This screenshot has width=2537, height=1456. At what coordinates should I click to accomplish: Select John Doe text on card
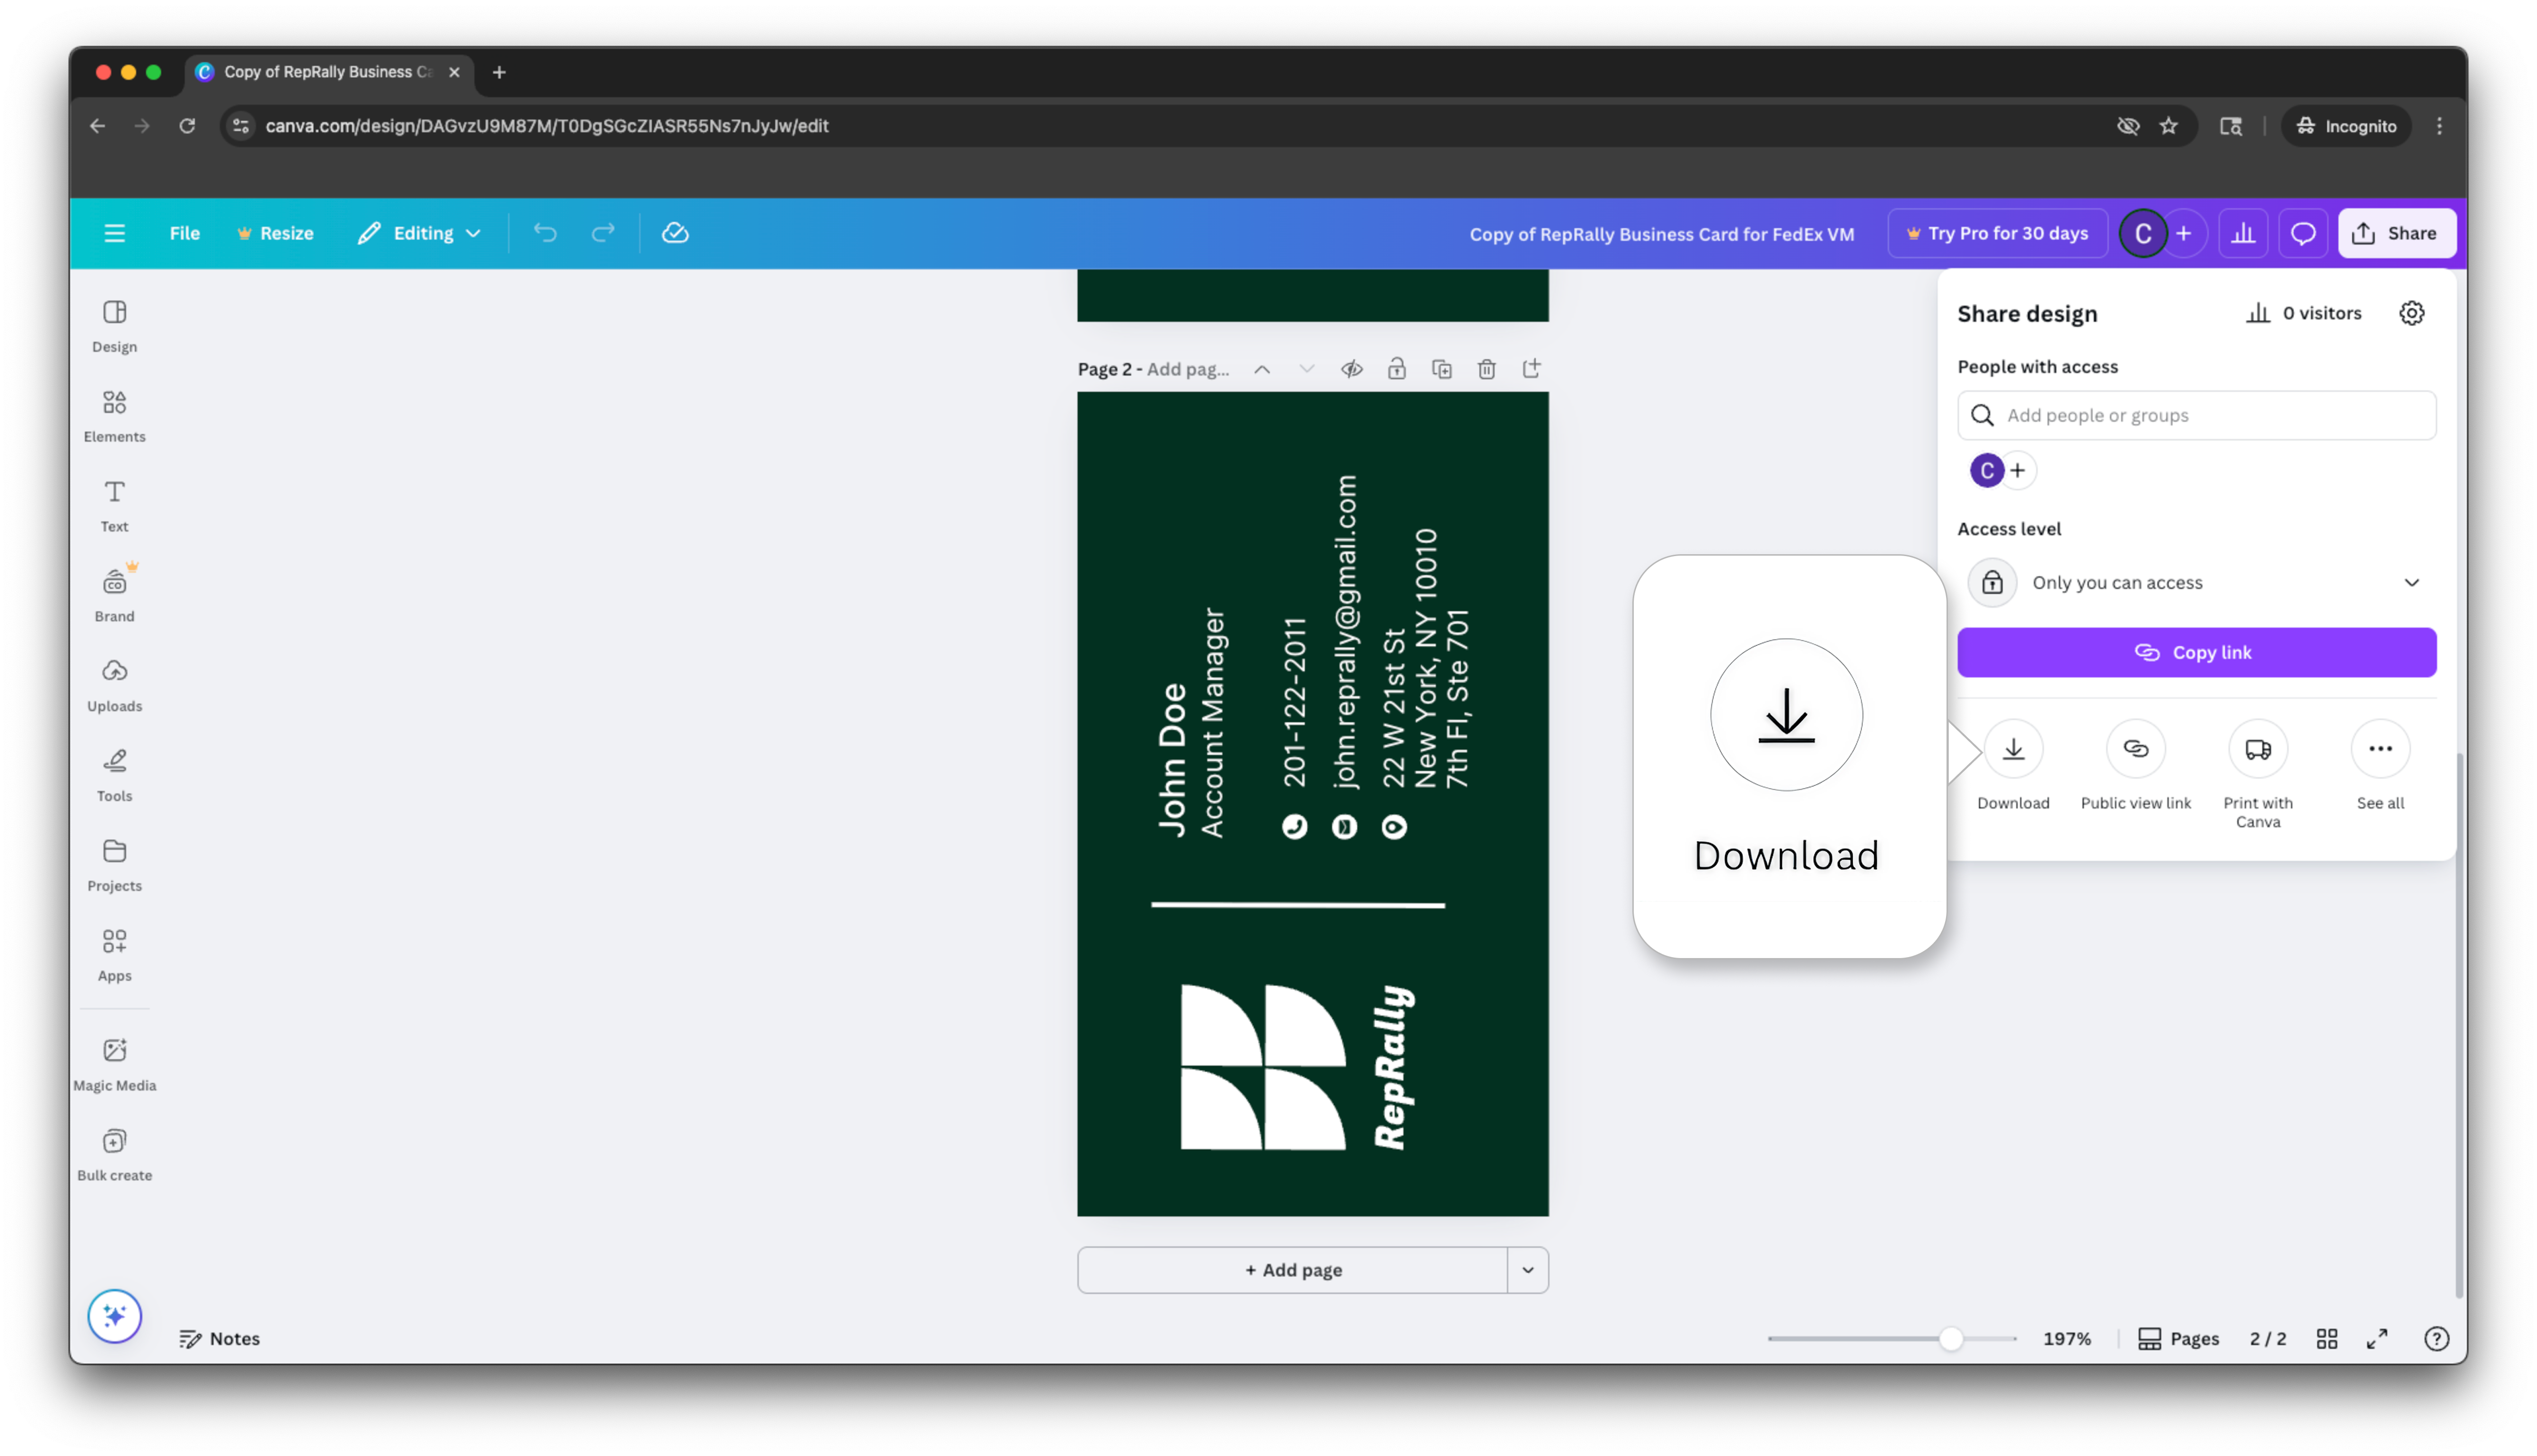pos(1172,760)
